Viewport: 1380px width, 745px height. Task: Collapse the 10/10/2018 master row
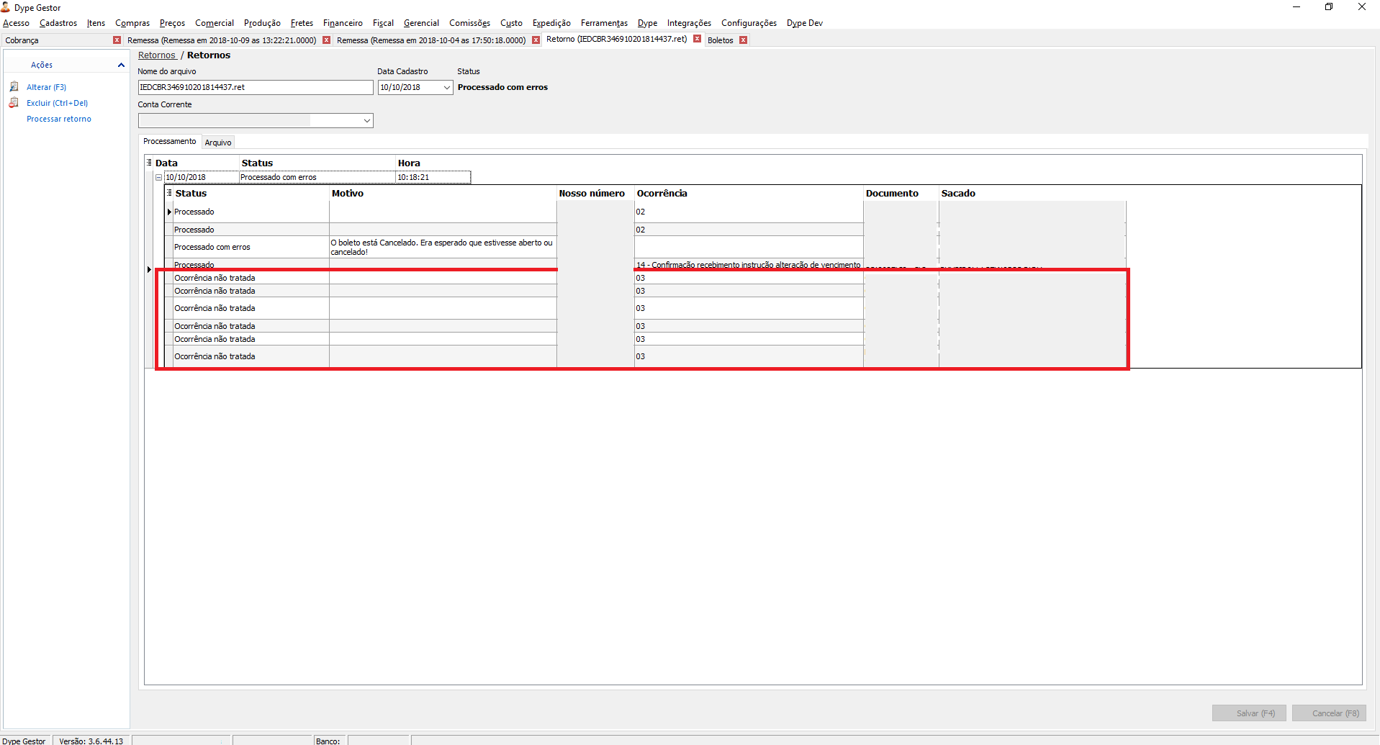159,177
